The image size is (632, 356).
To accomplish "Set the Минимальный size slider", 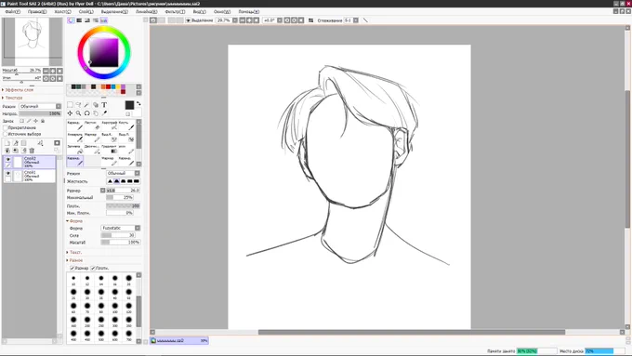I will [x=120, y=198].
